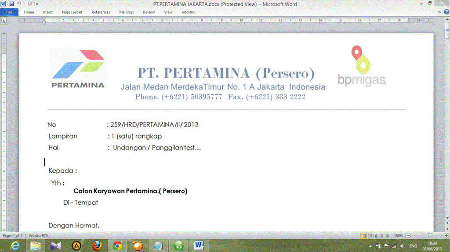The height and width of the screenshot is (252, 450).
Task: Open the green round app on the taskbar
Action: click(x=178, y=246)
